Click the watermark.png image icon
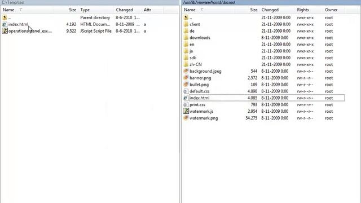Image resolution: width=361 pixels, height=203 pixels. click(186, 118)
